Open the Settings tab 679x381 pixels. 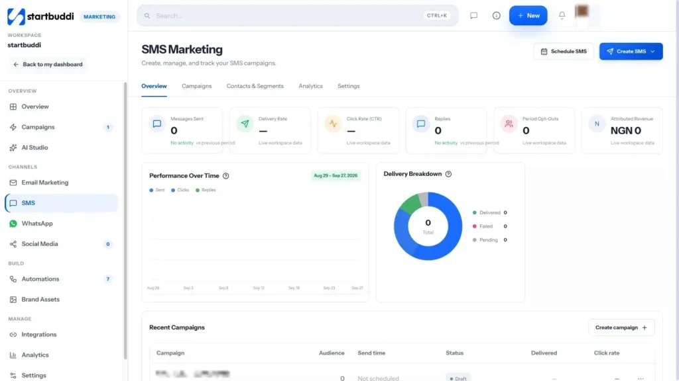(349, 86)
